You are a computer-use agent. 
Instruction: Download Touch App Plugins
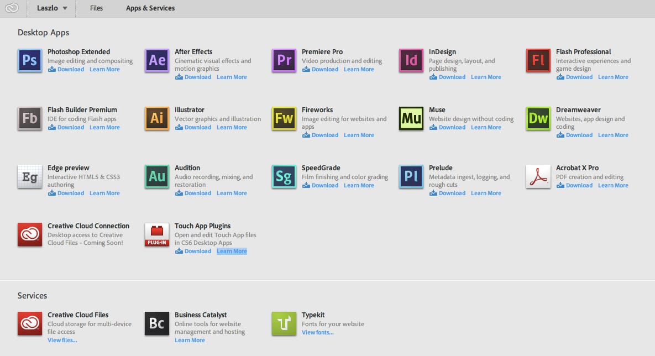tap(193, 251)
